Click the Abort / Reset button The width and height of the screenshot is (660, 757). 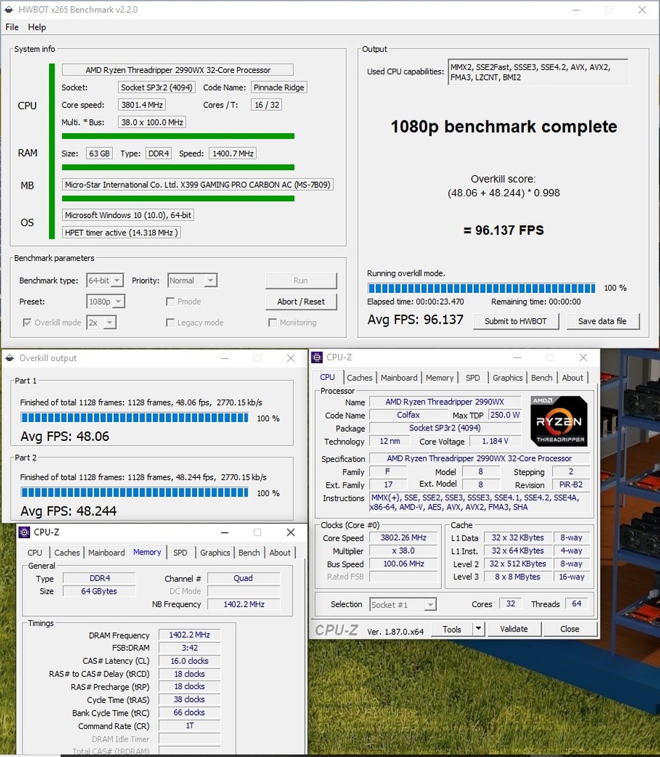pos(300,301)
